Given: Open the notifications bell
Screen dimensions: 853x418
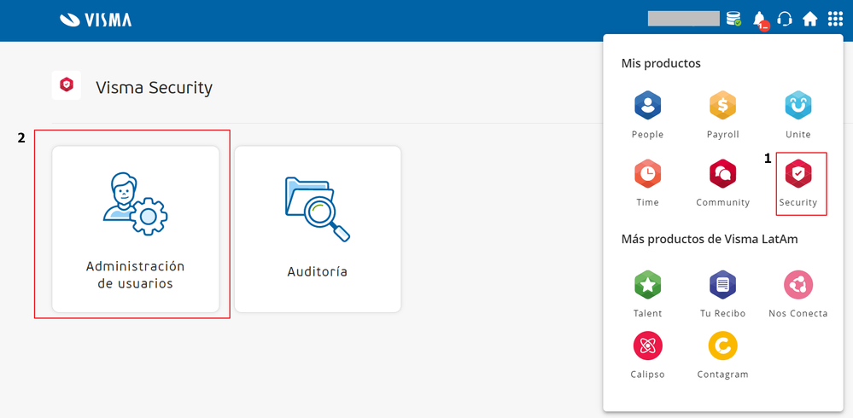Looking at the screenshot, I should point(760,20).
